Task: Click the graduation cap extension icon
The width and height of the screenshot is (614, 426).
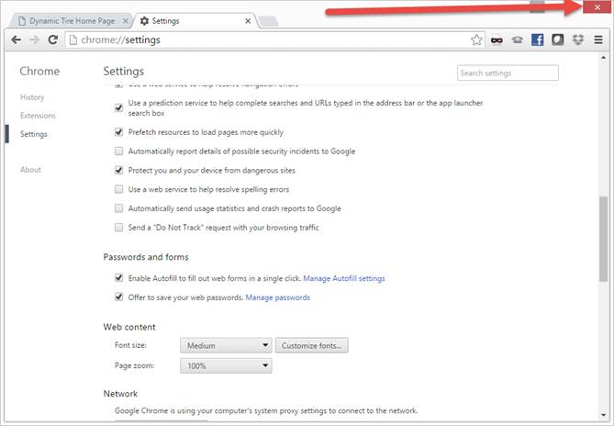Action: tap(518, 39)
